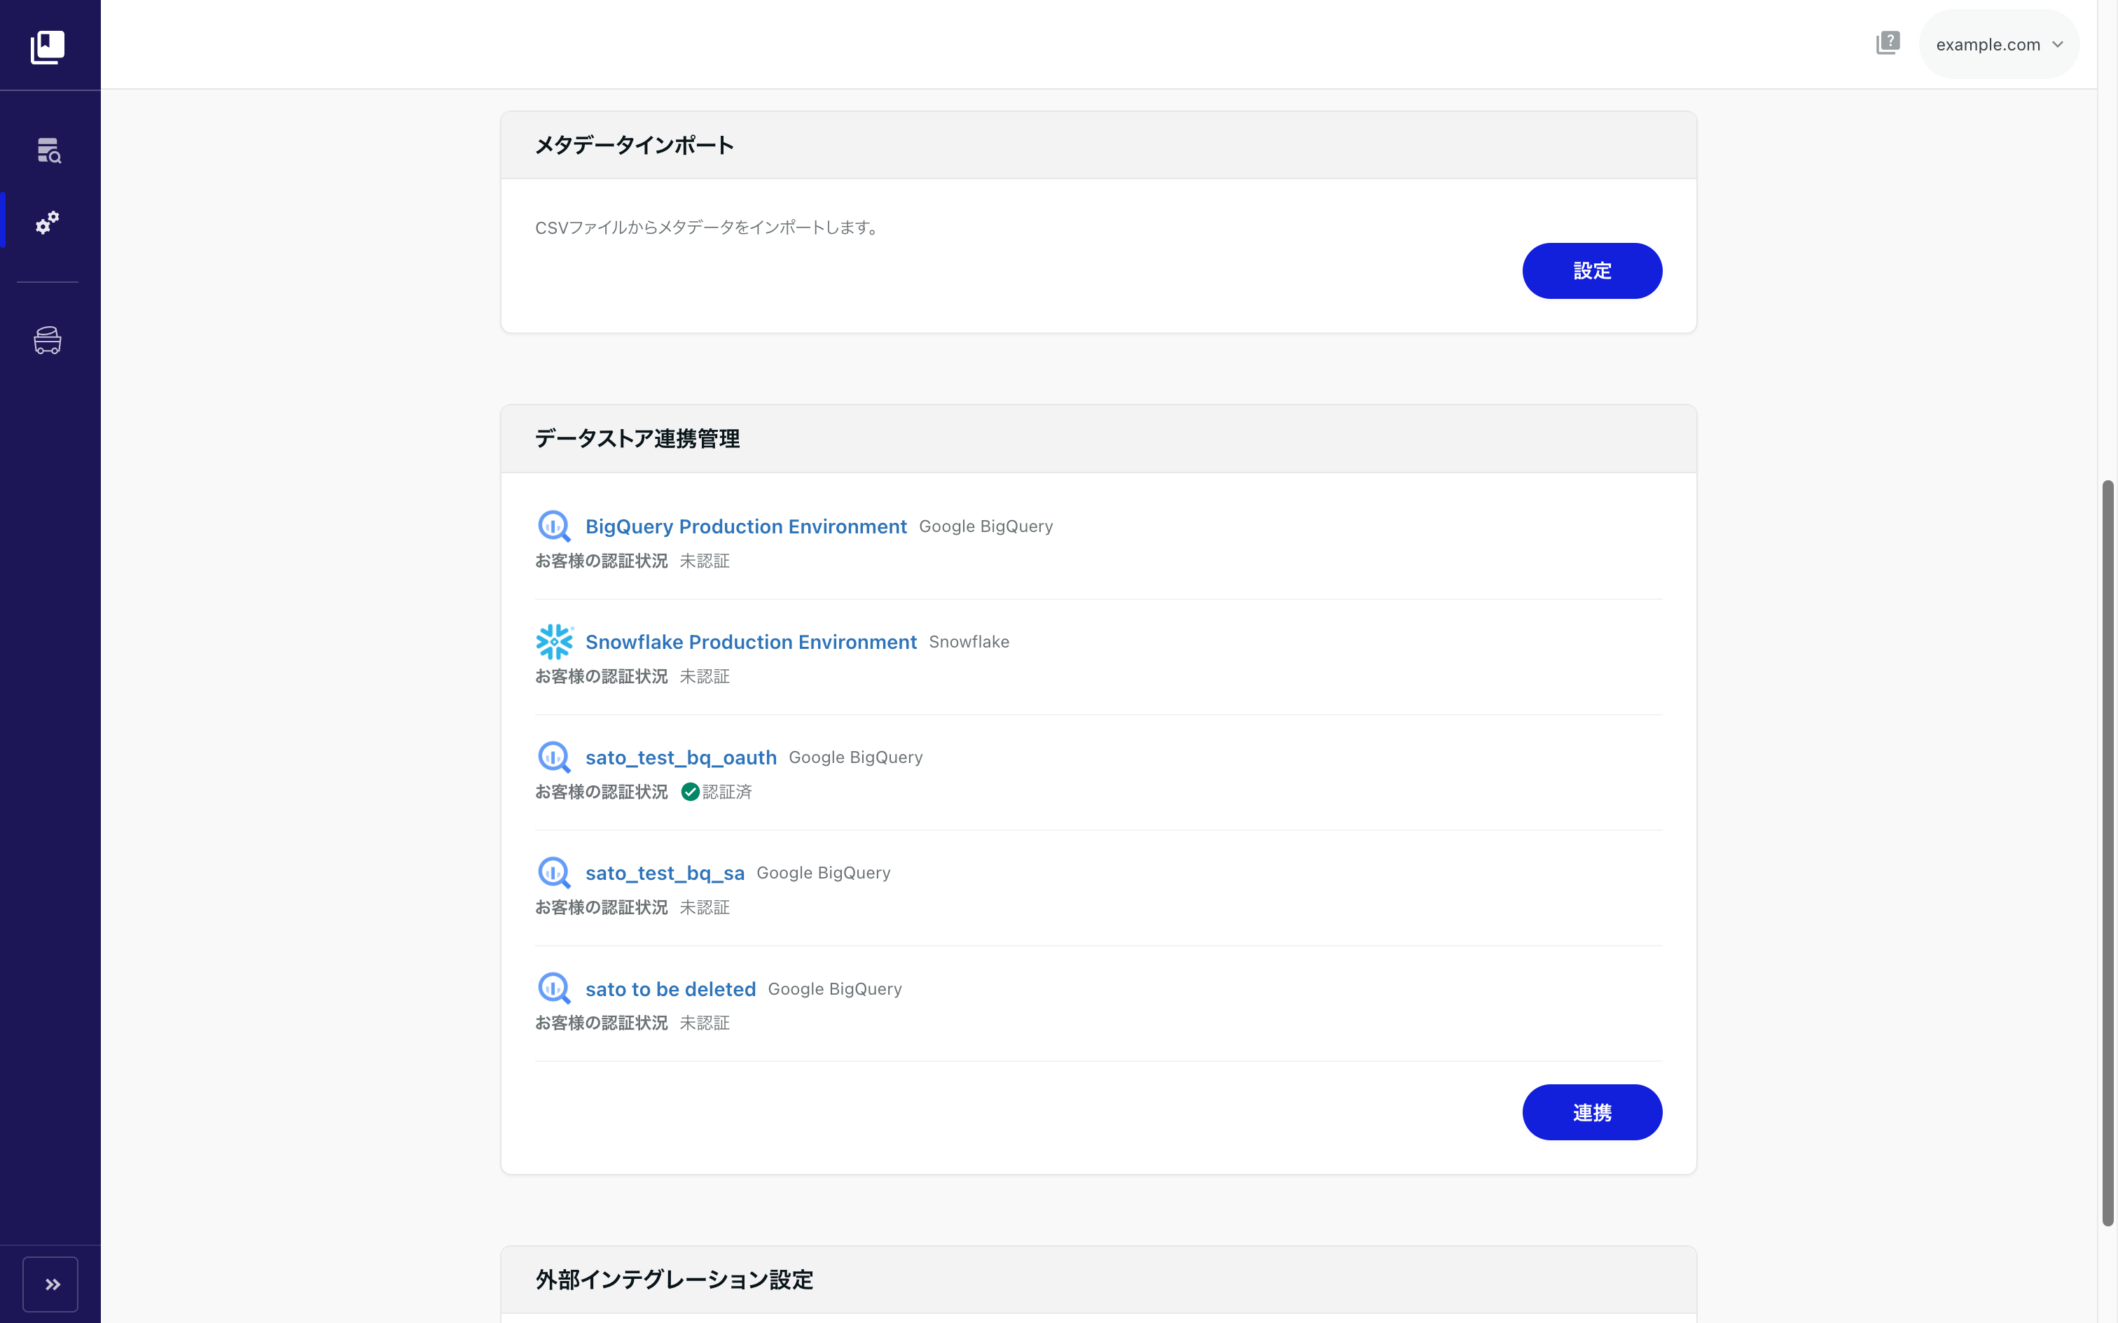Viewport: 2118px width, 1323px height.
Task: Click the 連携 button
Action: click(x=1591, y=1112)
